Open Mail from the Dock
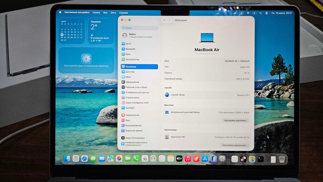The width and height of the screenshot is (323, 182). [x=102, y=158]
